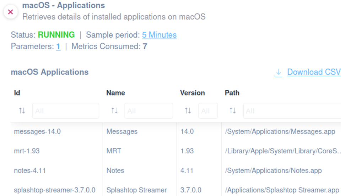Download CSV of macOS Applications
Image resolution: width=351 pixels, height=196 pixels.
(314, 72)
